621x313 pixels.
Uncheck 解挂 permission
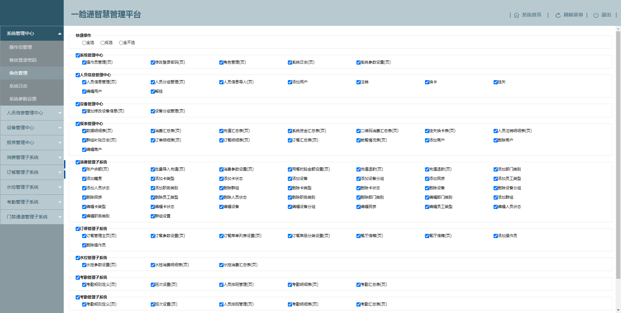point(153,91)
